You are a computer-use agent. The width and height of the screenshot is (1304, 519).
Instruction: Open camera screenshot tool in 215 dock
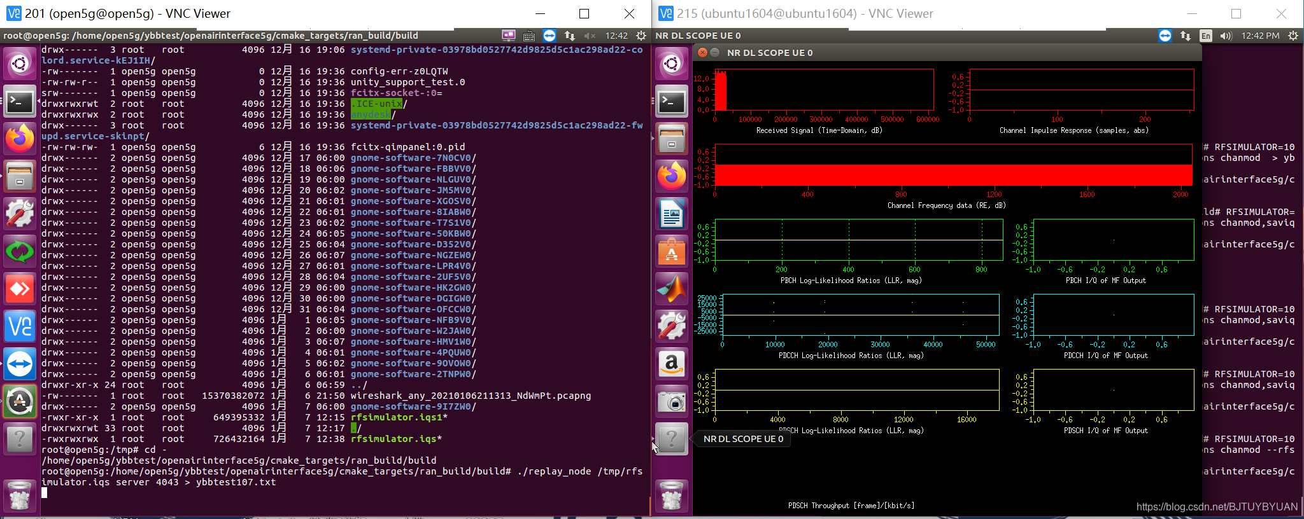tap(672, 401)
